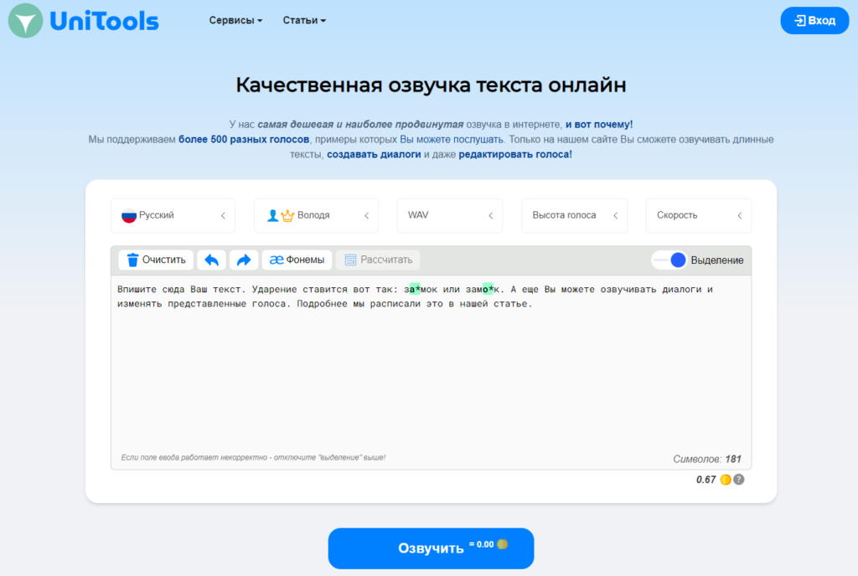Click the crown icon beside Володя
Viewport: 858px width, 576px height.
click(x=287, y=215)
